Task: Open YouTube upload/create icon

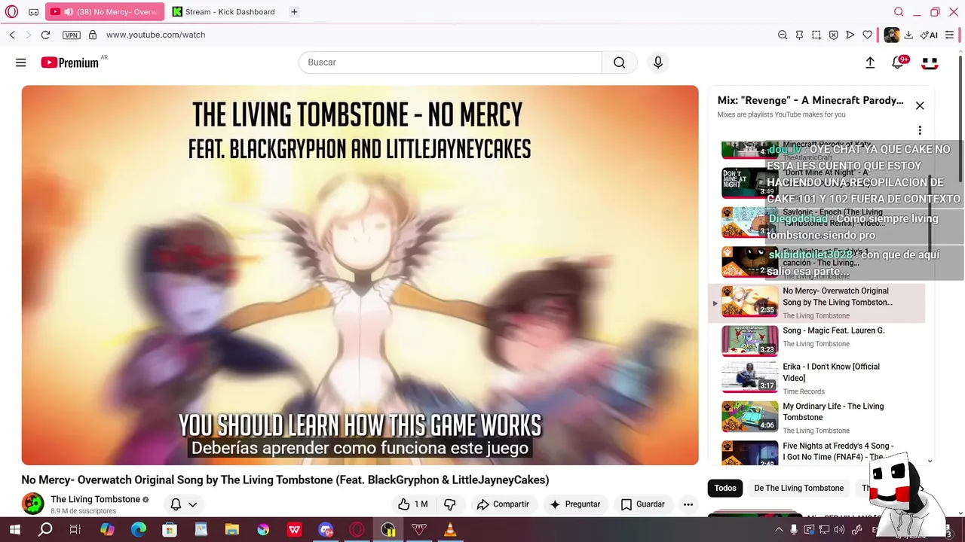Action: (x=870, y=62)
